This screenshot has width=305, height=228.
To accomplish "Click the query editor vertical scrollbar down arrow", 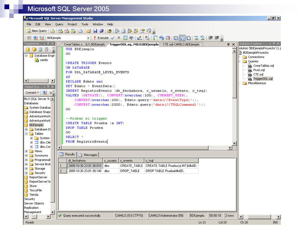I will (234, 143).
